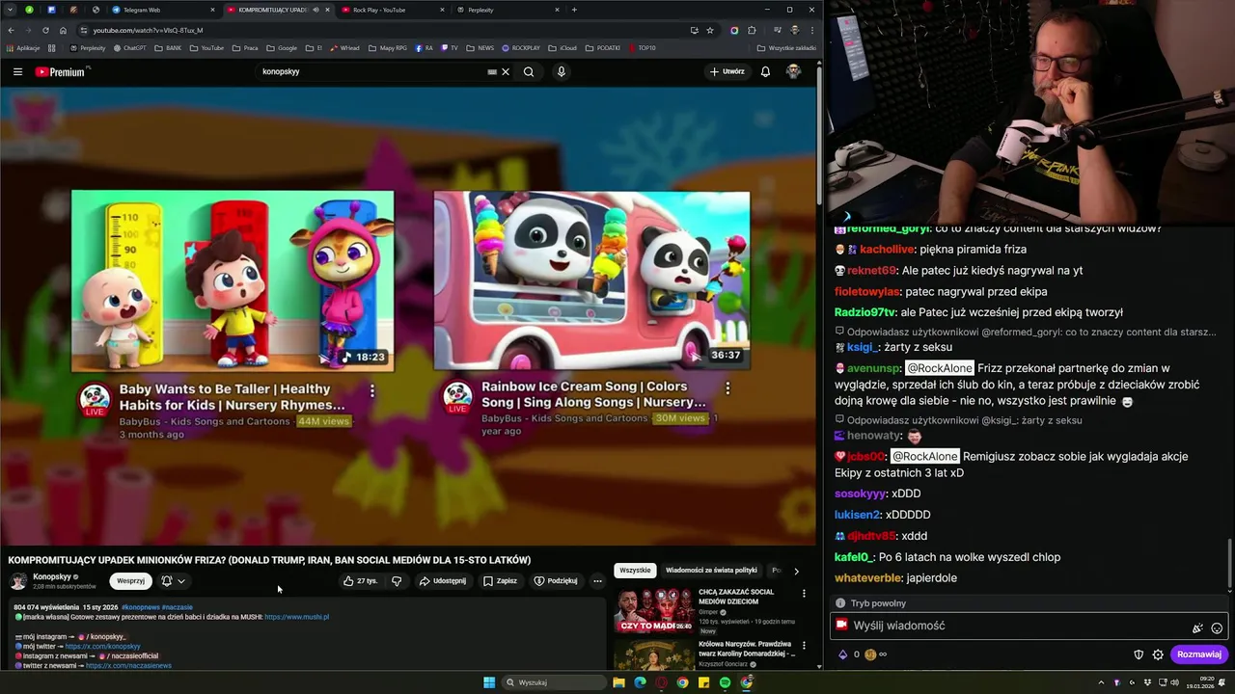Mute the KOMPROMITUJĄCY tab audio speaker icon
Viewport: 1235px width, 694px height.
(316, 10)
